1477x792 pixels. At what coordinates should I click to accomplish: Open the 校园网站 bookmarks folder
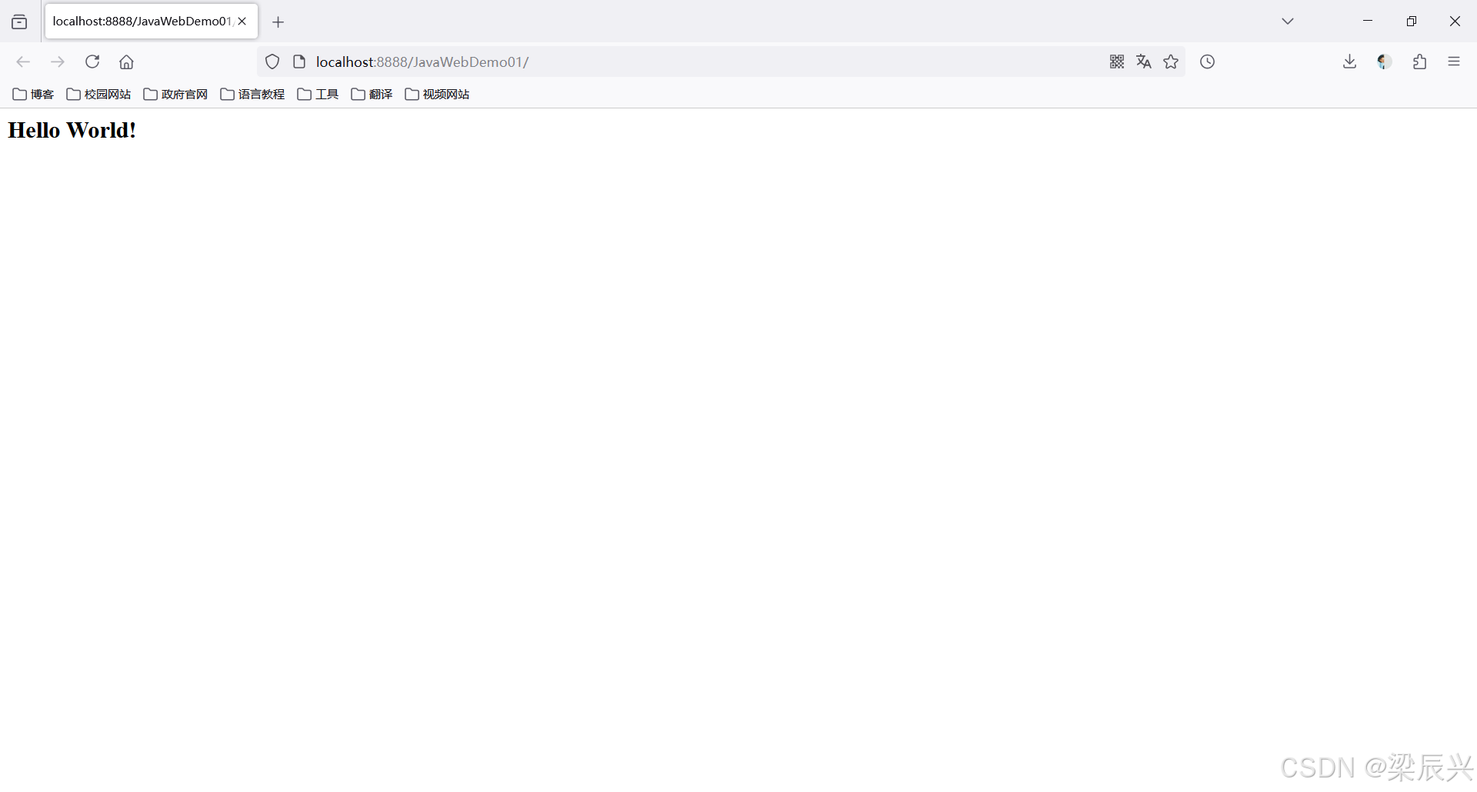click(x=98, y=95)
